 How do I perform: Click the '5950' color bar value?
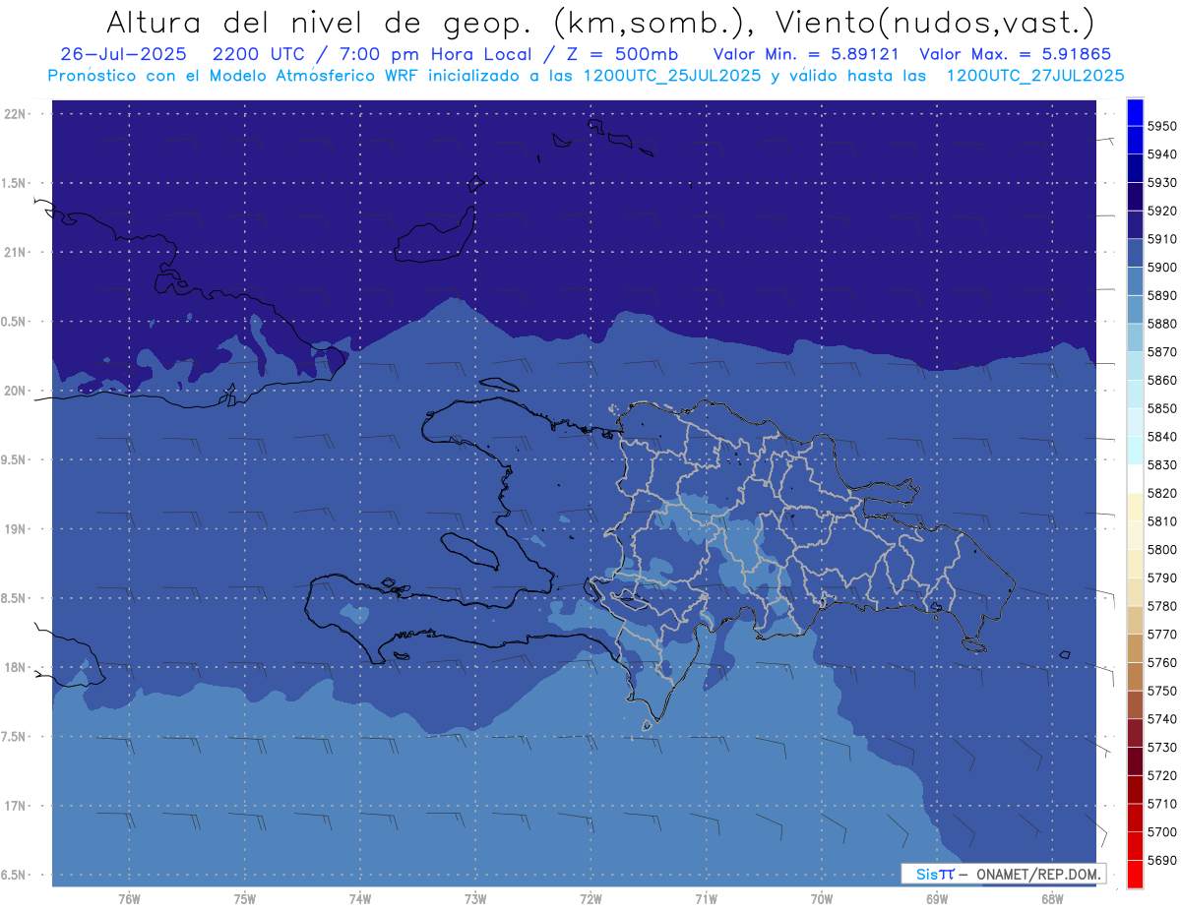(x=1161, y=126)
